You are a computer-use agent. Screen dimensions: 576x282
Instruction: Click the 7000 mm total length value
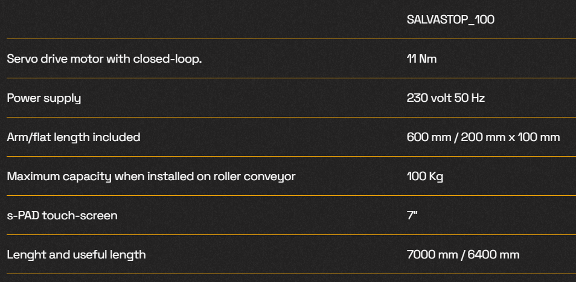pyautogui.click(x=431, y=254)
